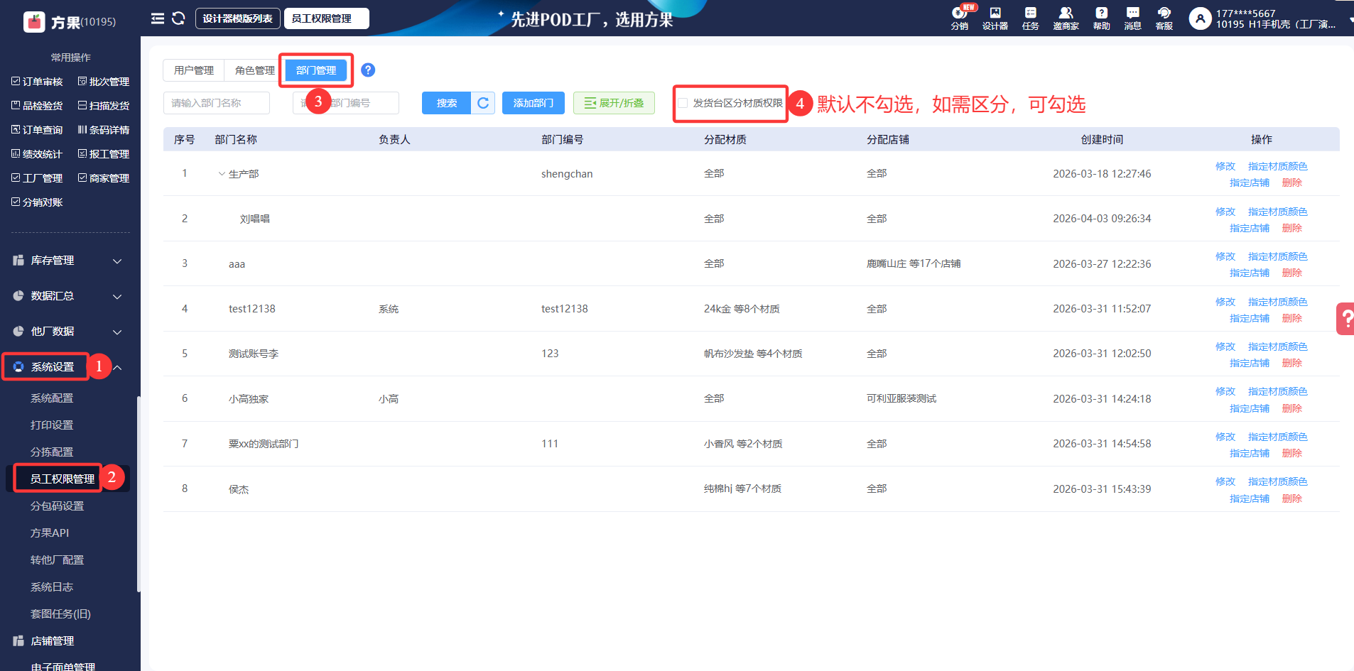The image size is (1354, 671).
Task: Open the 任务 task icon
Action: click(x=1030, y=17)
